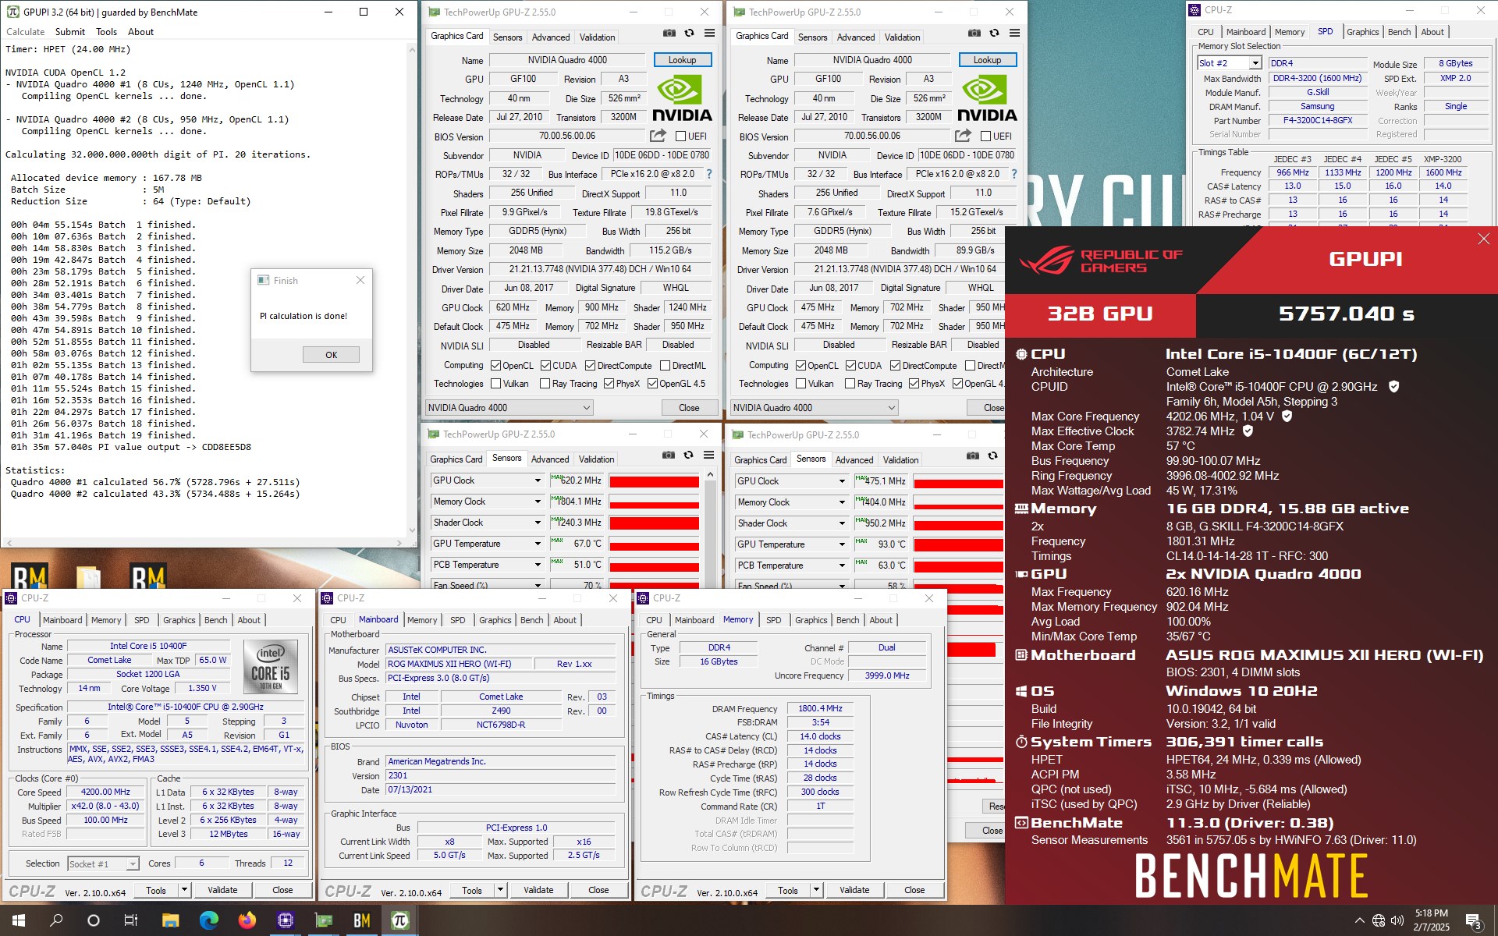
Task: Click camera icon in right GPU-Z Graphics Card window
Action: click(x=974, y=34)
